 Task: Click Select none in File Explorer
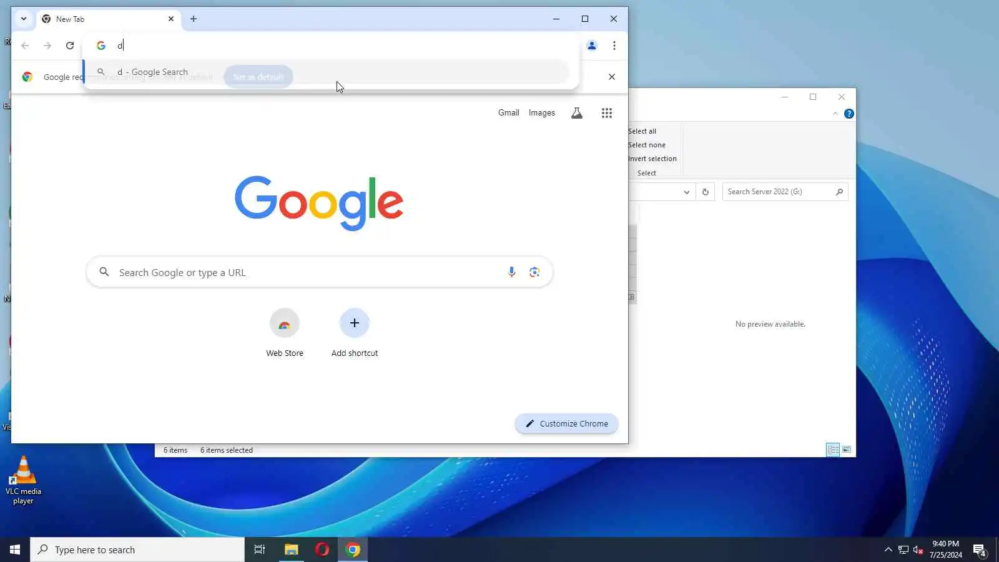[647, 145]
